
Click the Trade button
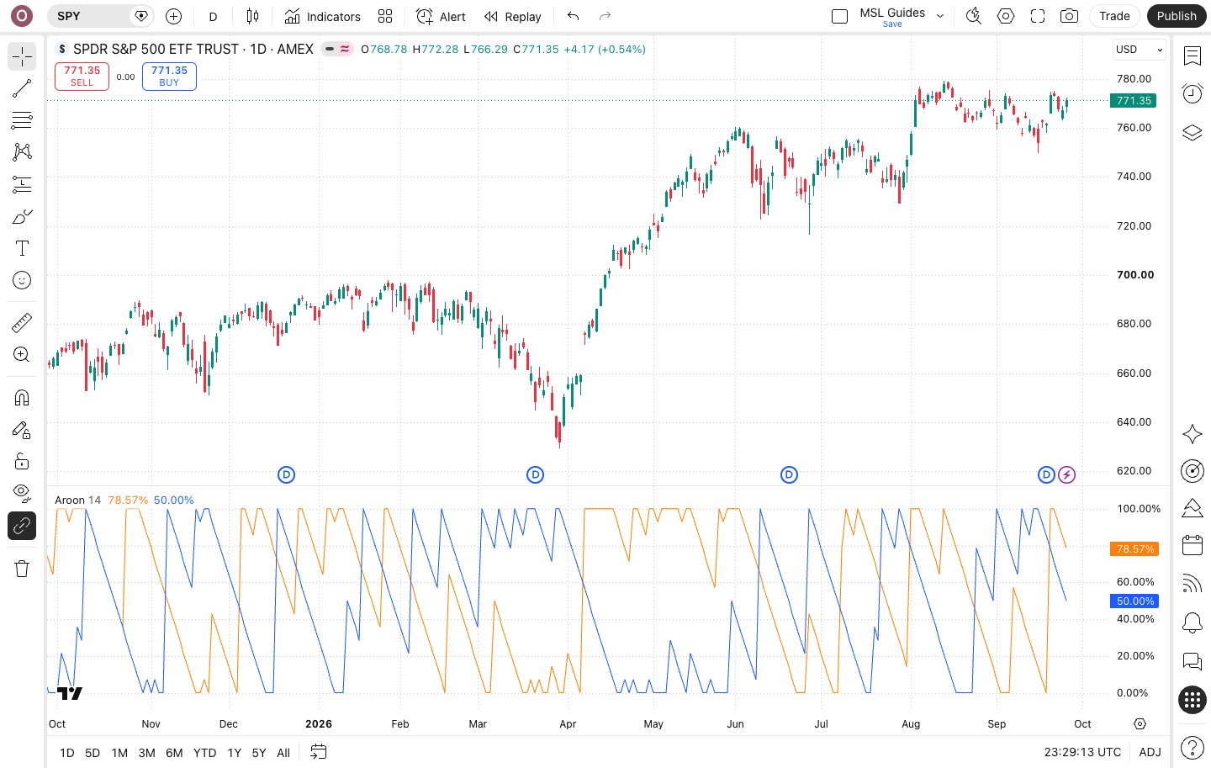point(1114,16)
